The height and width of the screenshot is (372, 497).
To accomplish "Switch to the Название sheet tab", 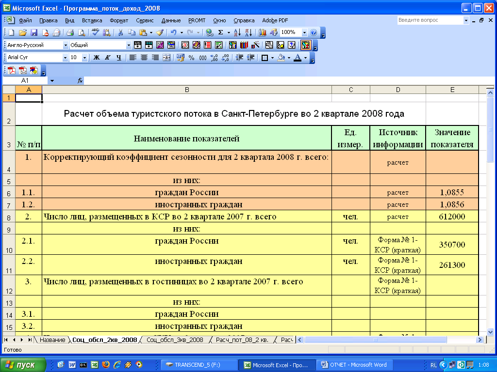I will 52,340.
